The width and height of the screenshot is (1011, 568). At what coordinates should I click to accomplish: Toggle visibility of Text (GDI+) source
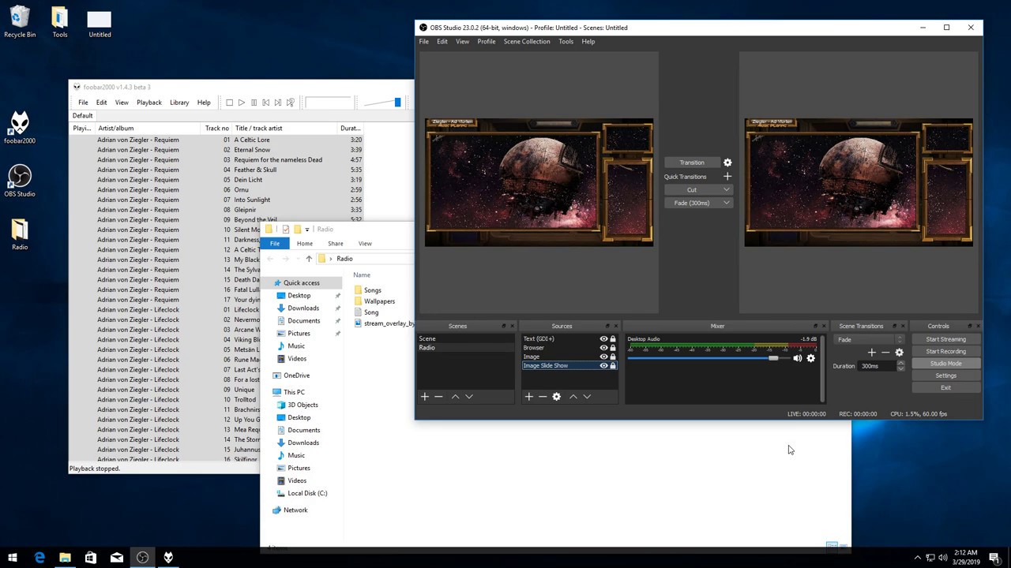pyautogui.click(x=603, y=339)
